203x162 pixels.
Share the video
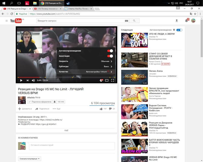(x=42, y=109)
